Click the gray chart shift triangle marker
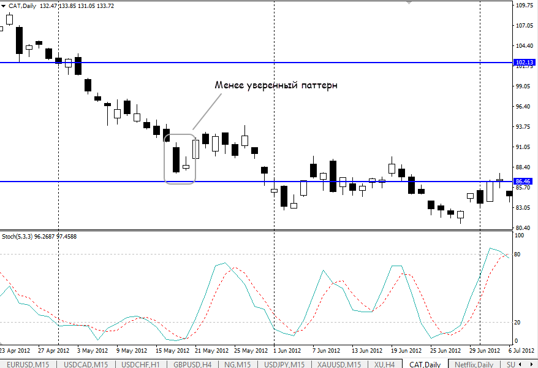 click(x=408, y=2)
